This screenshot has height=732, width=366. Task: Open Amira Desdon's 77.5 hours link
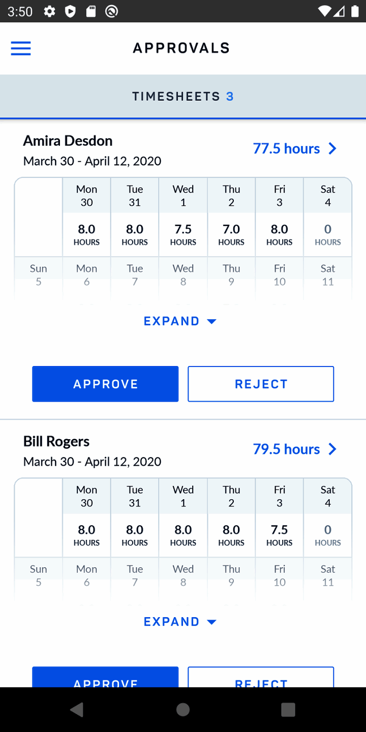[x=286, y=148]
